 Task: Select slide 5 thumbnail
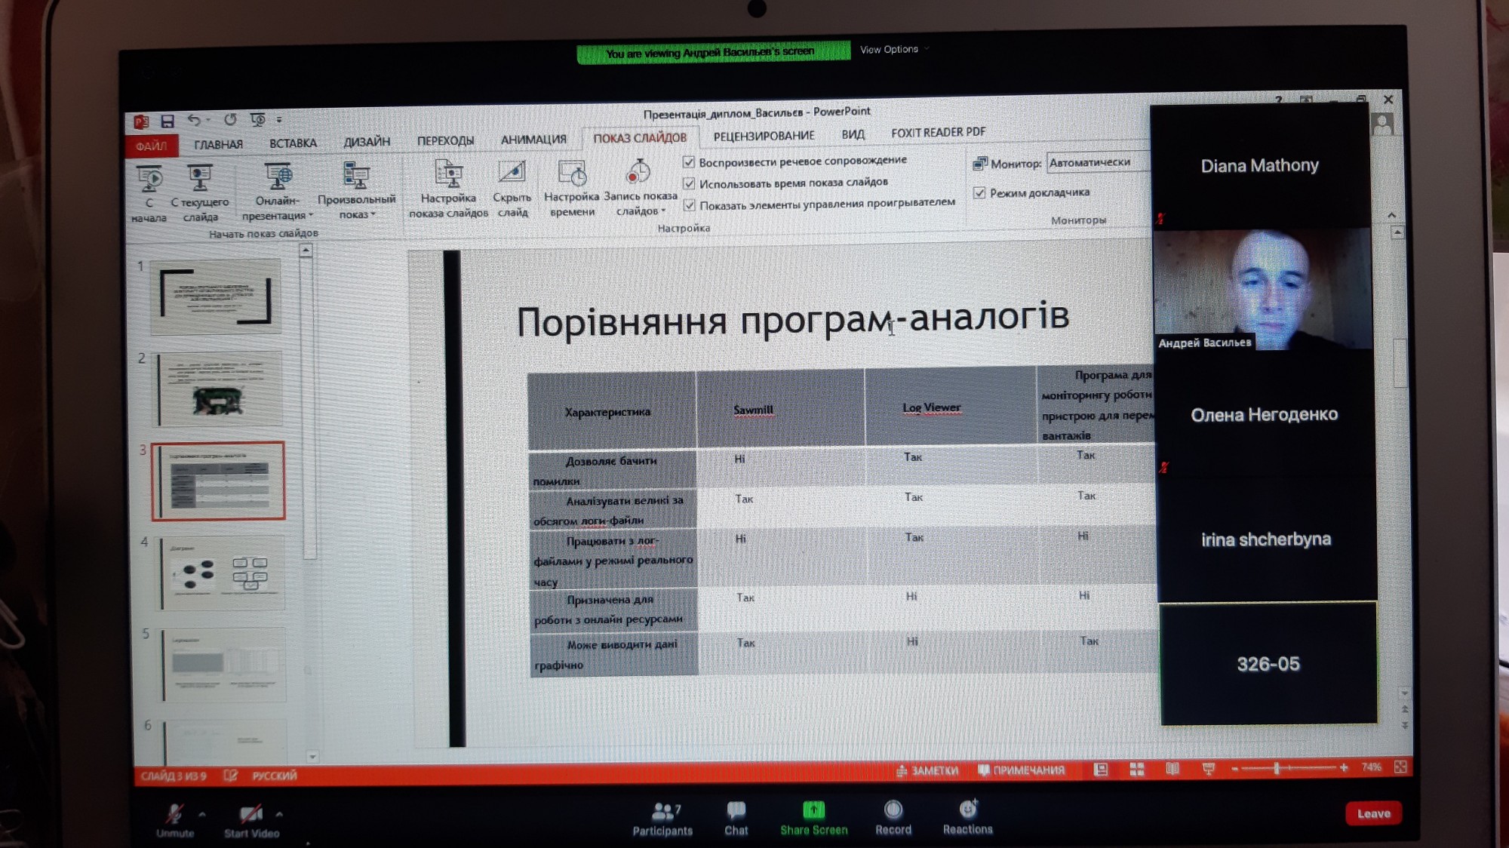pyautogui.click(x=223, y=665)
